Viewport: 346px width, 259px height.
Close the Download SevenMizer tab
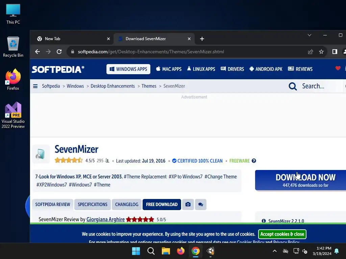(x=189, y=39)
